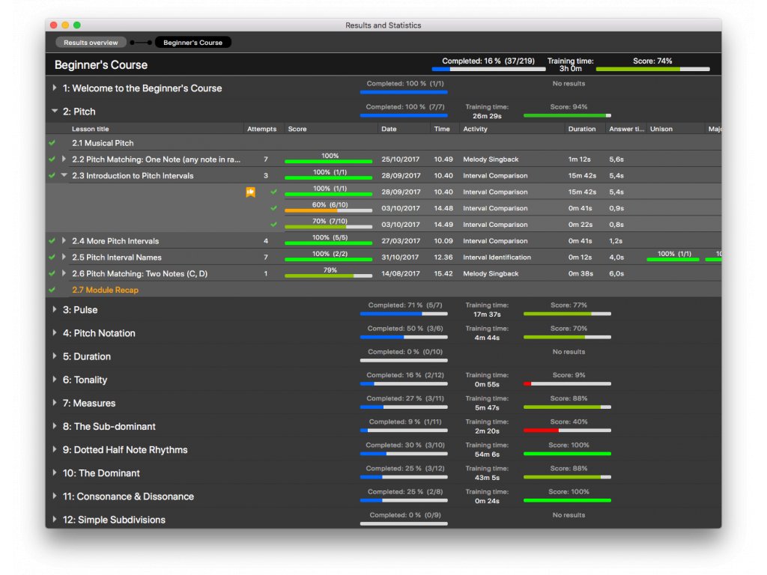767x575 pixels.
Task: Click the orange flag icon in attempt row
Action: [x=251, y=192]
